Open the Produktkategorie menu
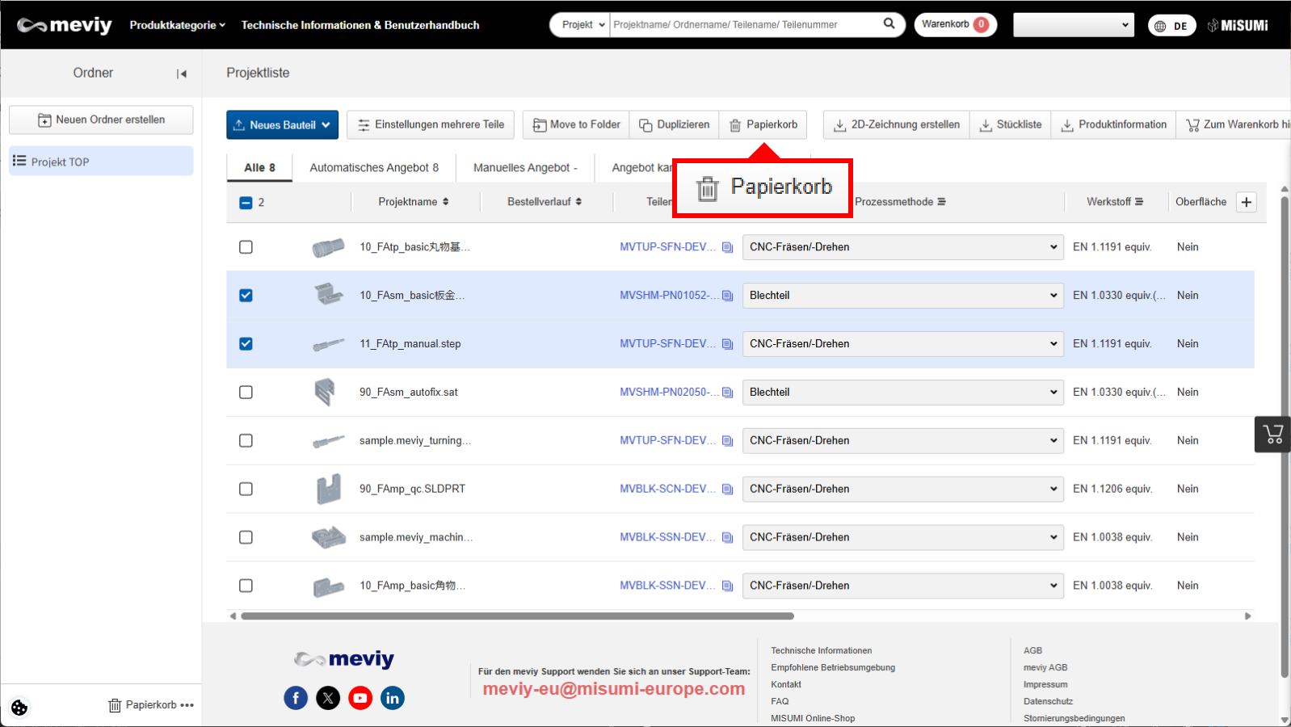 point(177,25)
